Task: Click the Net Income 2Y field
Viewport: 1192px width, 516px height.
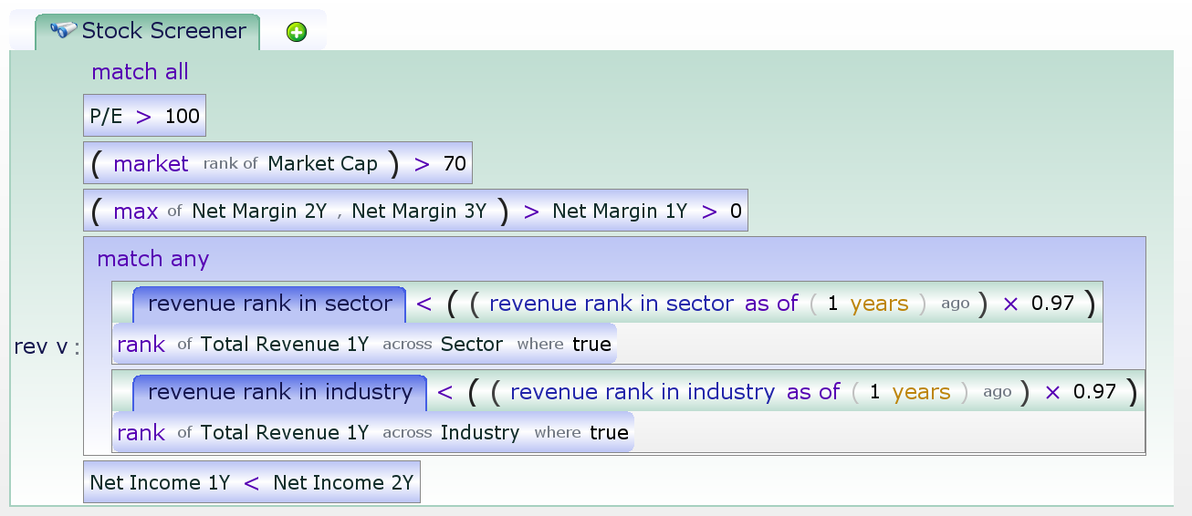Action: click(x=343, y=483)
